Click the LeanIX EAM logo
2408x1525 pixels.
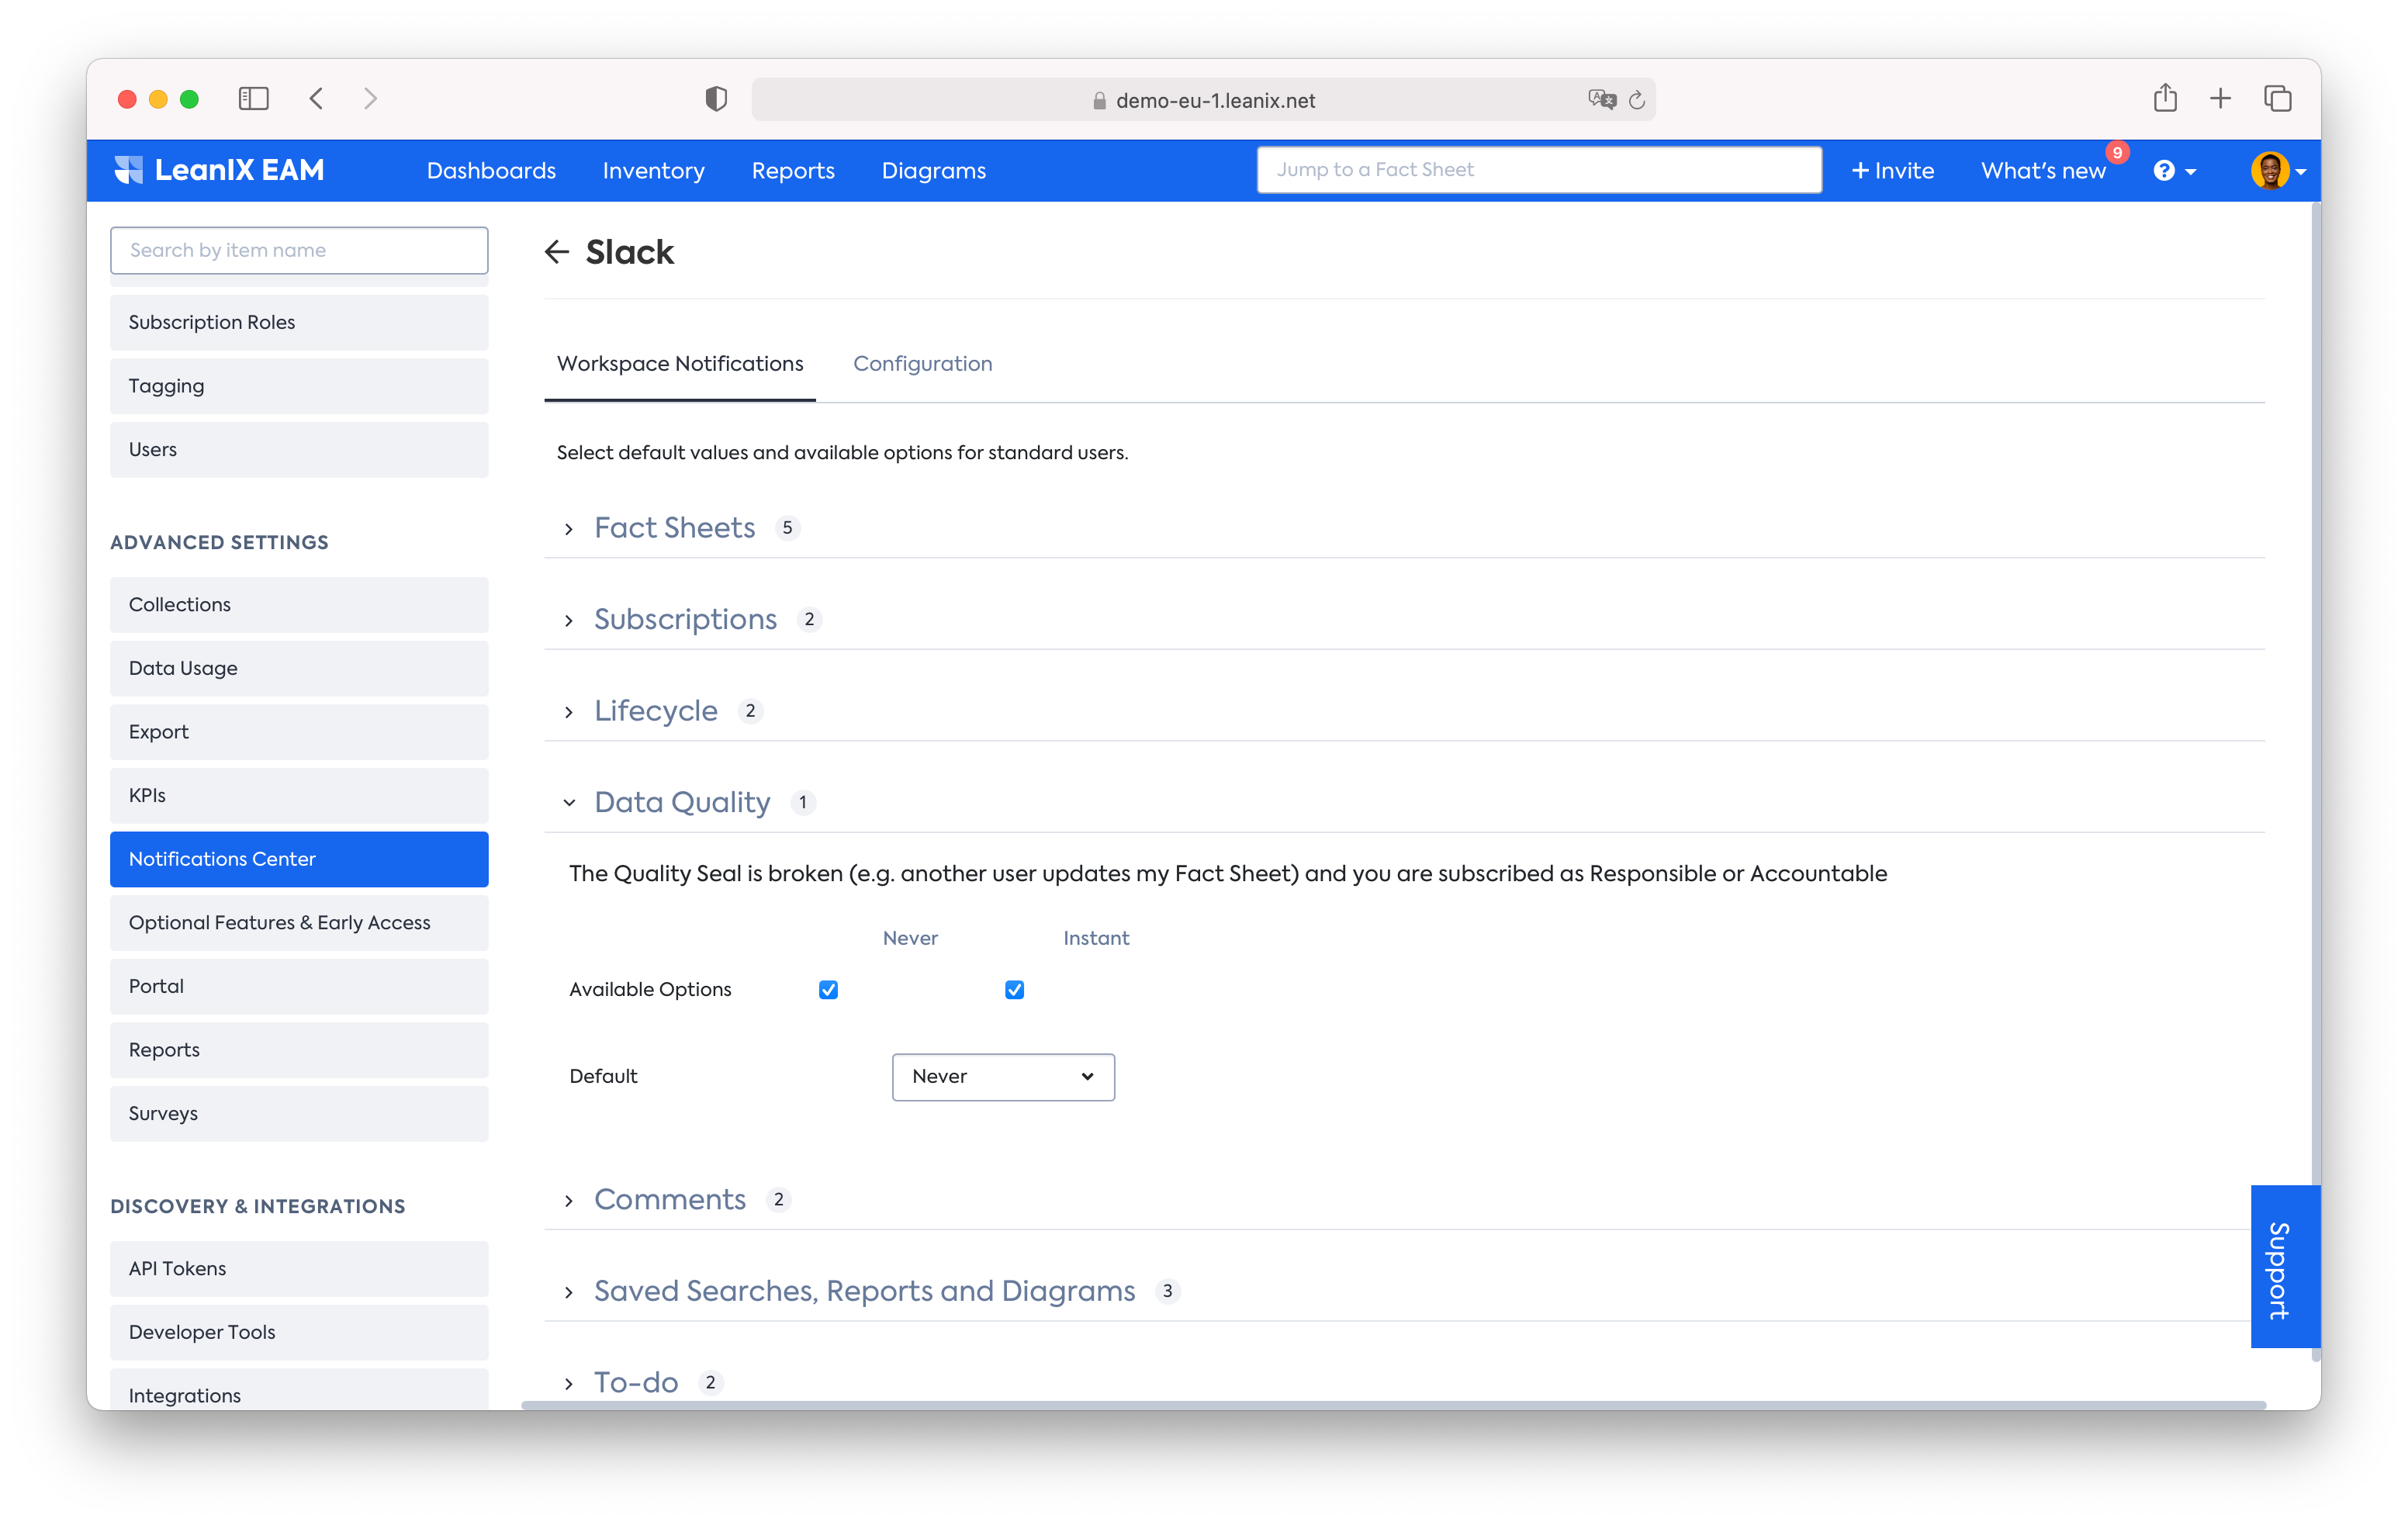pyautogui.click(x=219, y=170)
